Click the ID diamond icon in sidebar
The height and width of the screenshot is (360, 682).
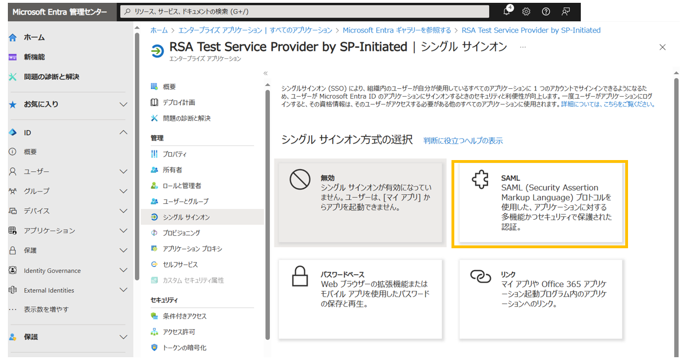(13, 133)
